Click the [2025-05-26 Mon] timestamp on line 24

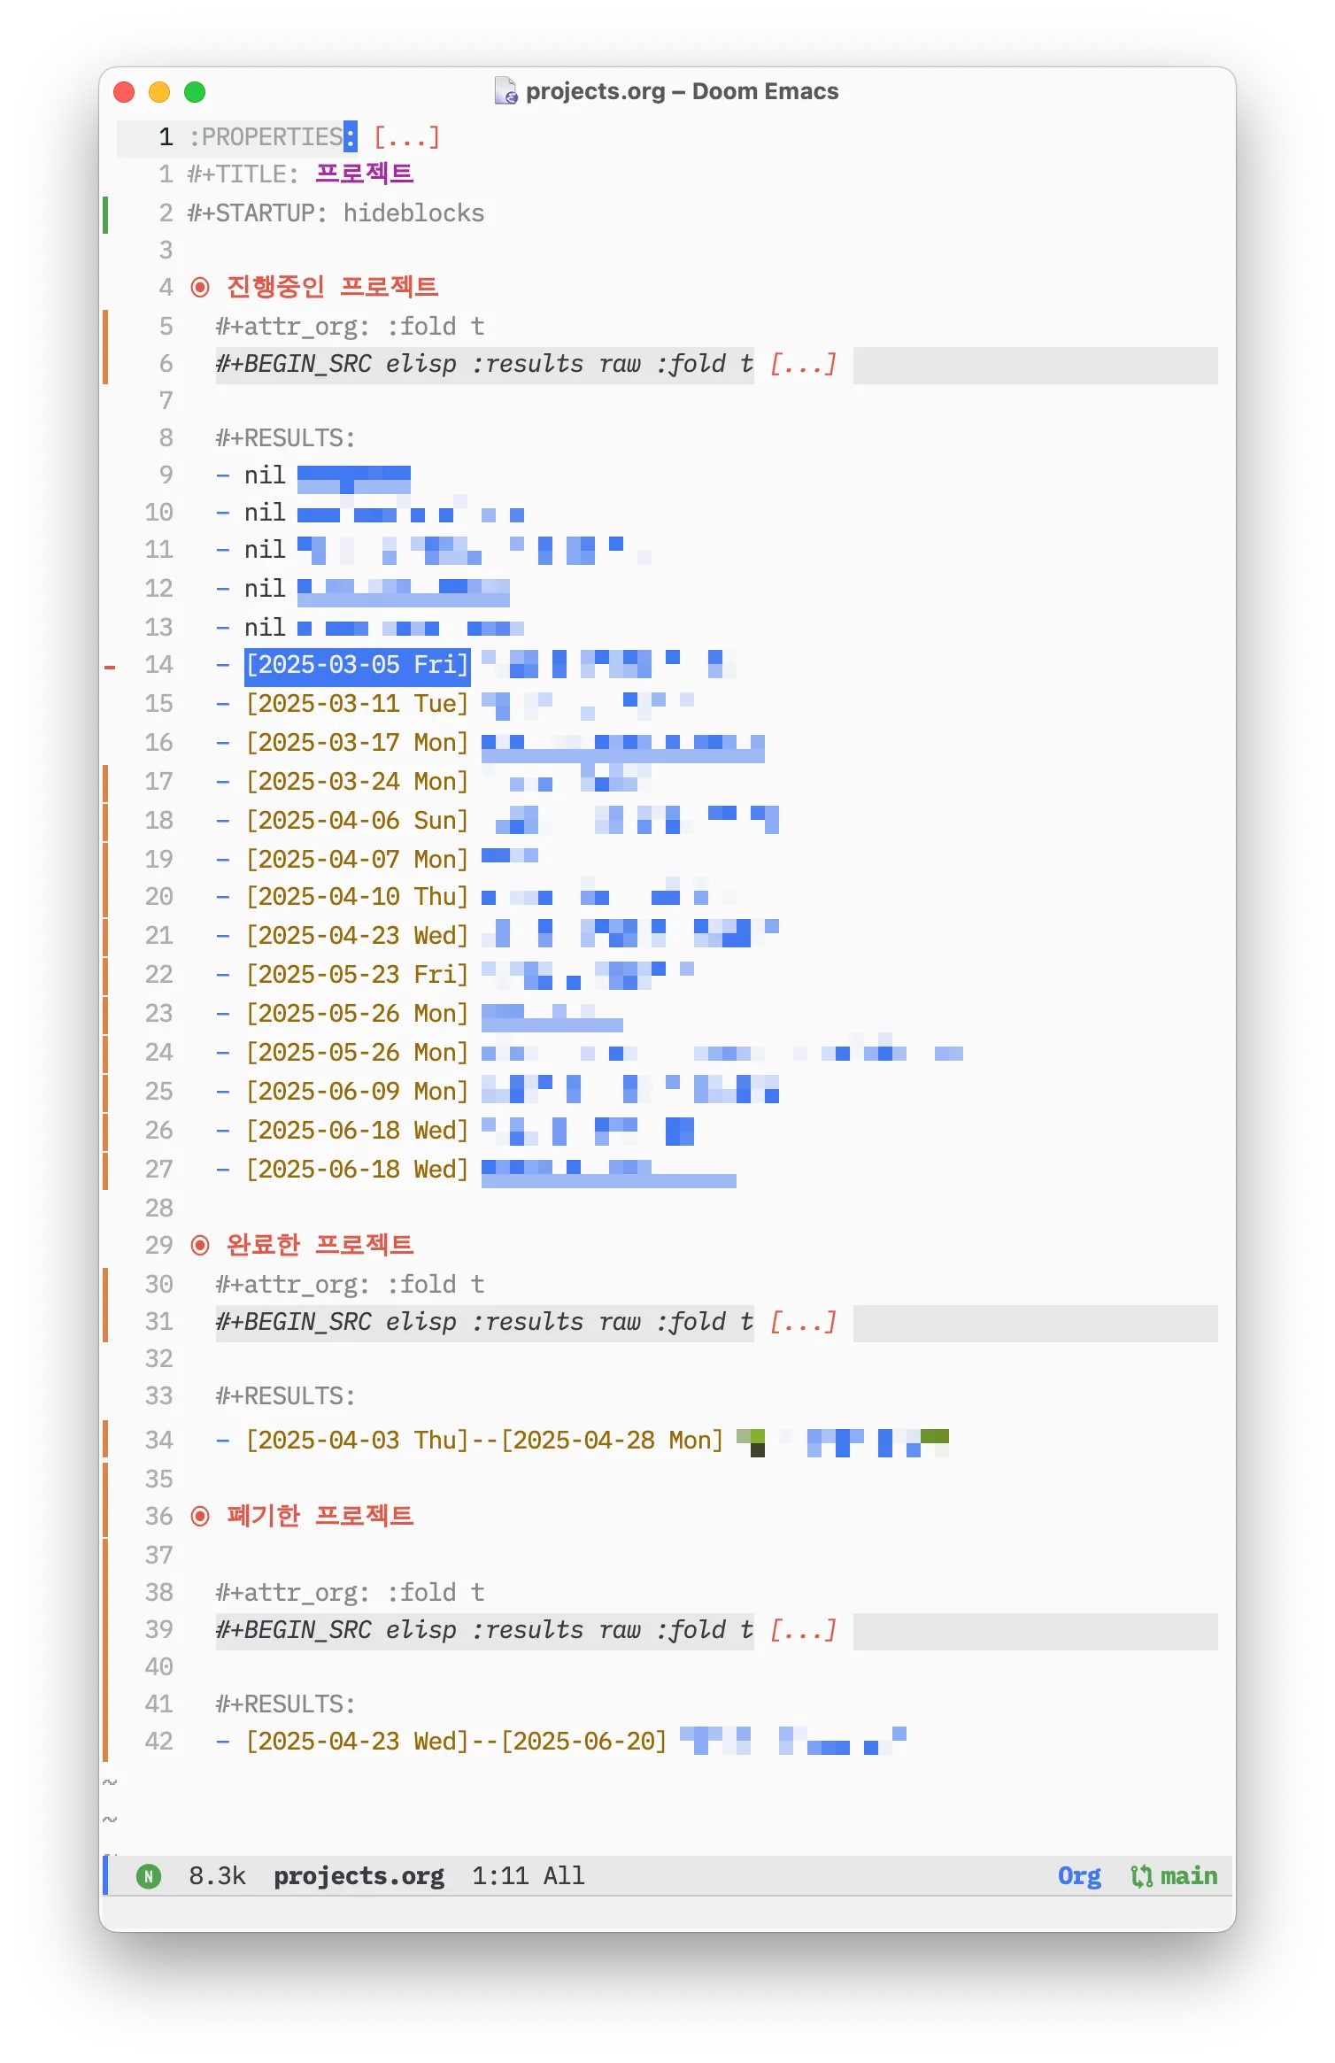coord(357,1053)
